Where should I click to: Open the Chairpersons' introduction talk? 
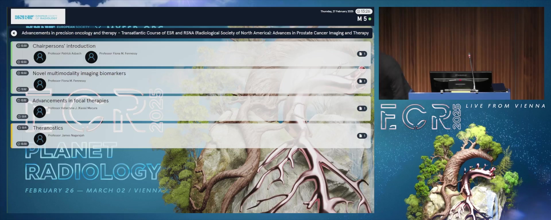point(191,54)
